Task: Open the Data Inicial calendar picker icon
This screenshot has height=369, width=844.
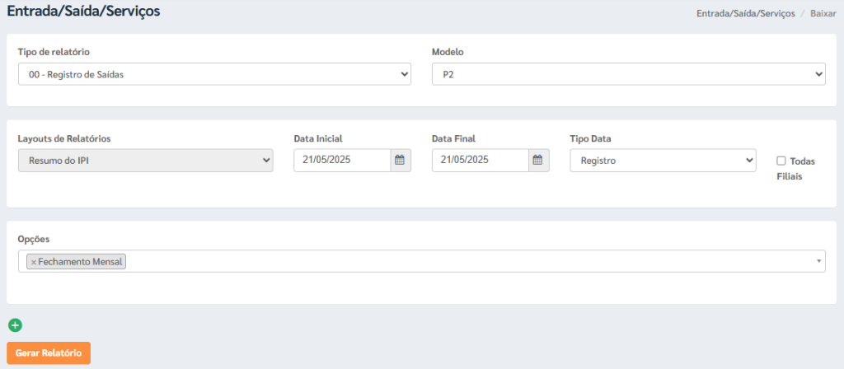Action: 400,161
